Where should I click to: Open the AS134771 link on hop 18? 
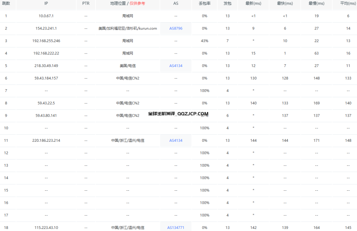click(176, 228)
